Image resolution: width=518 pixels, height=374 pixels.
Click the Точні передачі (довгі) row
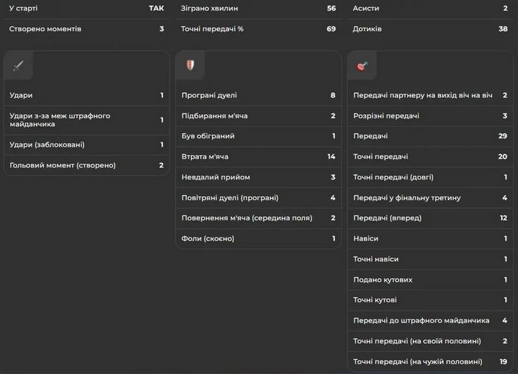coord(430,177)
